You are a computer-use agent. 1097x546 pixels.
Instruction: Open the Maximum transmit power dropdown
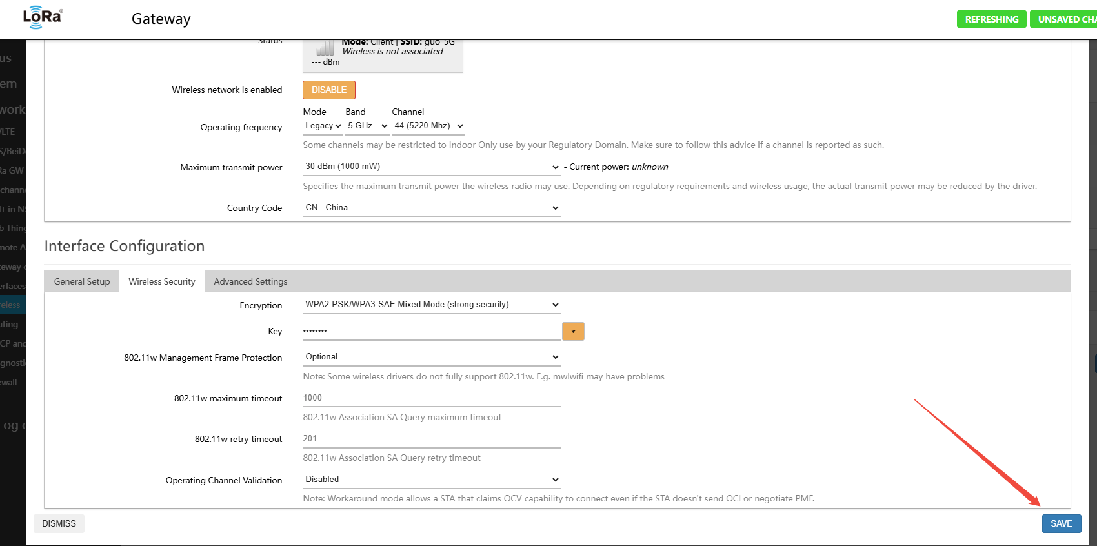(431, 167)
